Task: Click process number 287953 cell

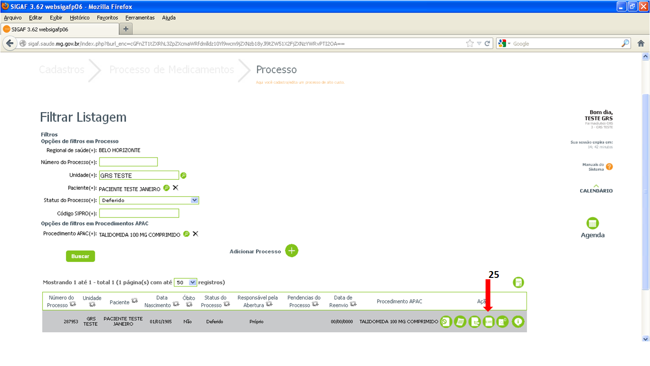Action: click(71, 321)
